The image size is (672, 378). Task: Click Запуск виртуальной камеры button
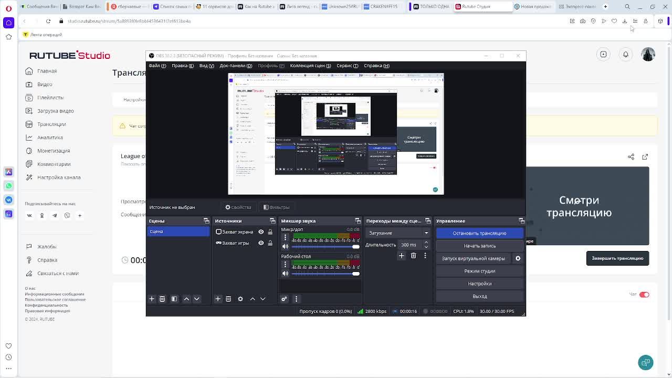[x=474, y=258]
